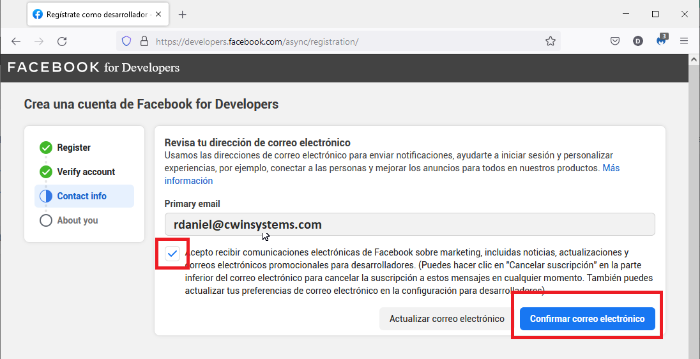
Task: Reload the page with the refresh icon
Action: coord(62,42)
